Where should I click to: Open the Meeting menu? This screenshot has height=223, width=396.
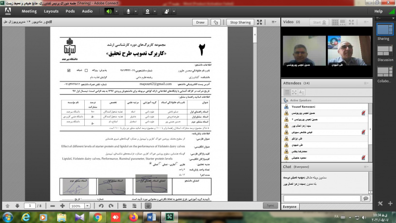point(29,11)
